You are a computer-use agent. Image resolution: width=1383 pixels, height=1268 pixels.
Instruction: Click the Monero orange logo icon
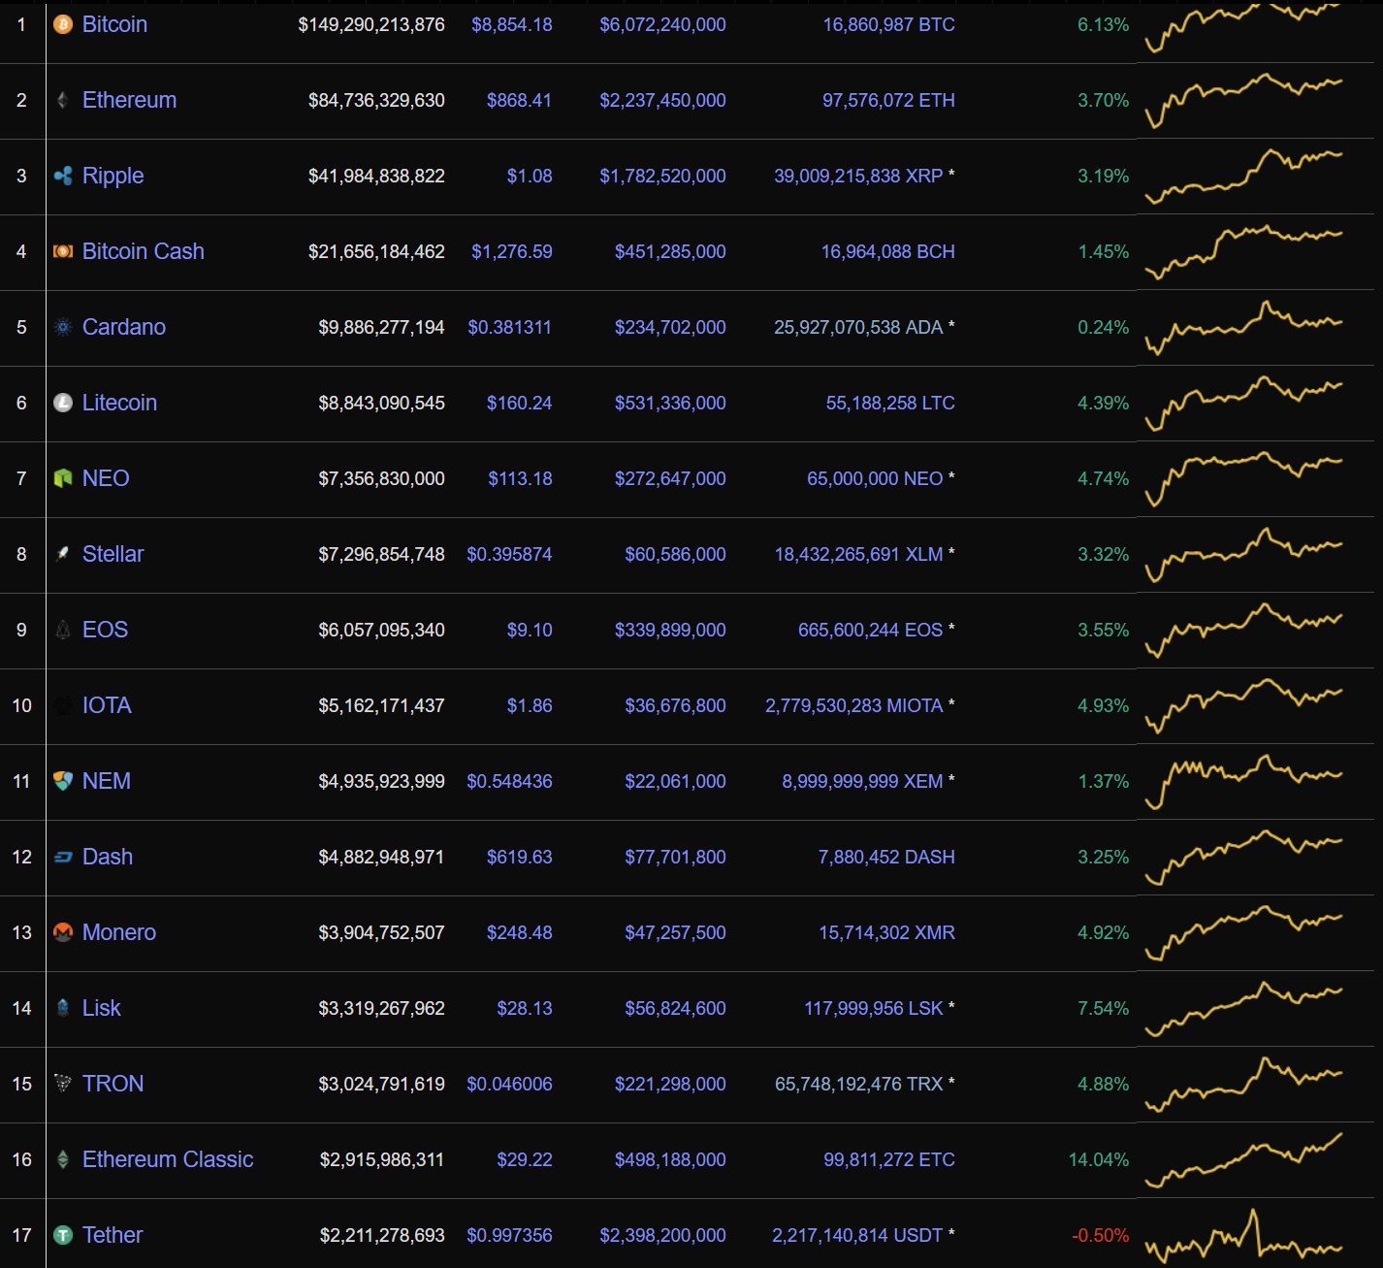point(63,932)
